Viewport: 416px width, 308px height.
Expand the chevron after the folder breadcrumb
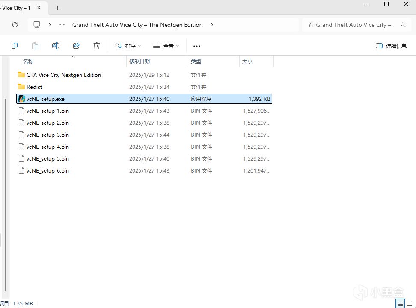212,25
